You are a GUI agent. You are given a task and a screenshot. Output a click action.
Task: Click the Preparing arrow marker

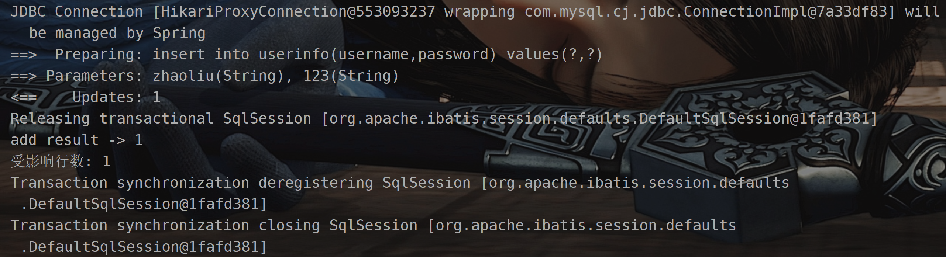coord(24,55)
